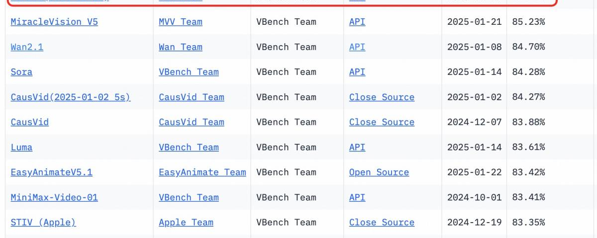
Task: Click the API link in the Luma row
Action: coord(357,147)
